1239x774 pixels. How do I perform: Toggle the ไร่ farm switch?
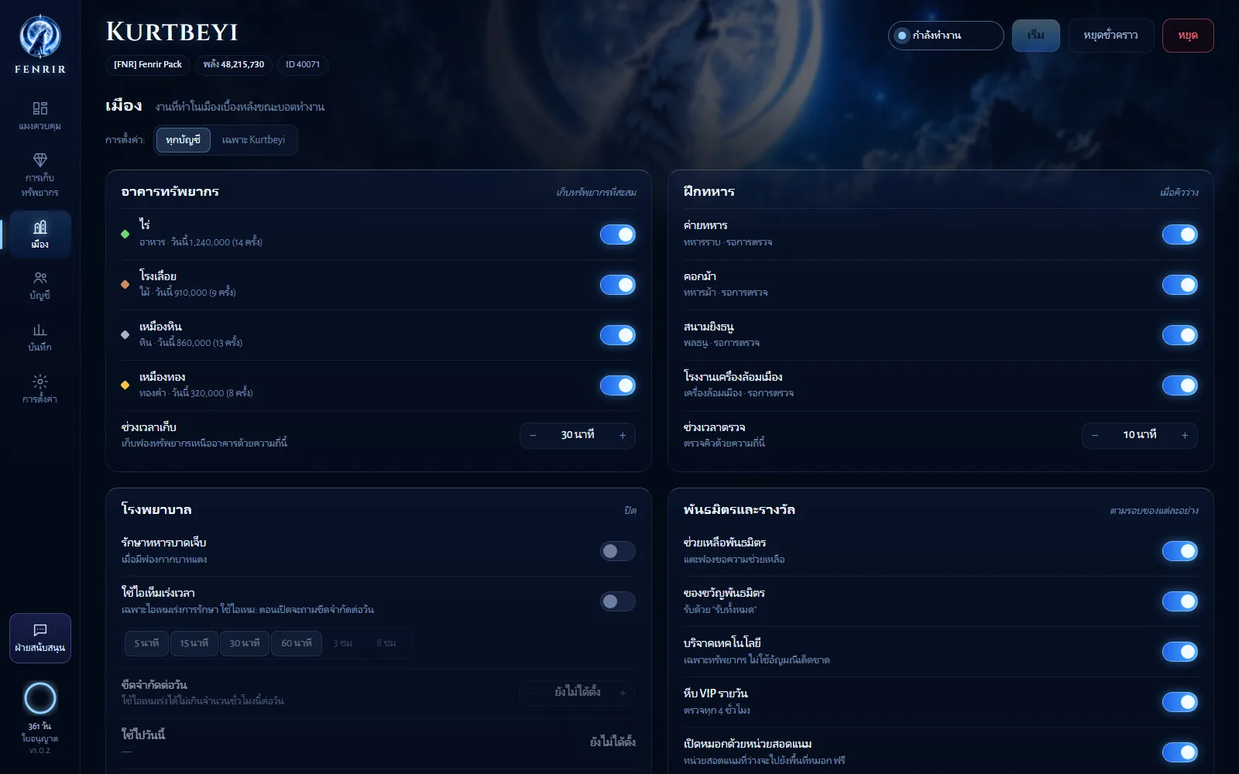coord(618,235)
